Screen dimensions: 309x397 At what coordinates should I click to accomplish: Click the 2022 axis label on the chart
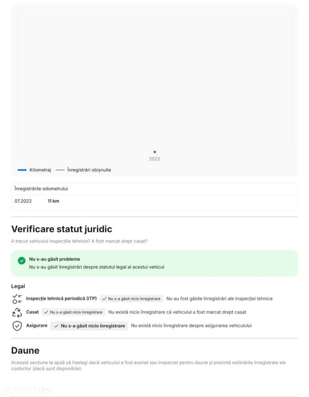pos(154,159)
